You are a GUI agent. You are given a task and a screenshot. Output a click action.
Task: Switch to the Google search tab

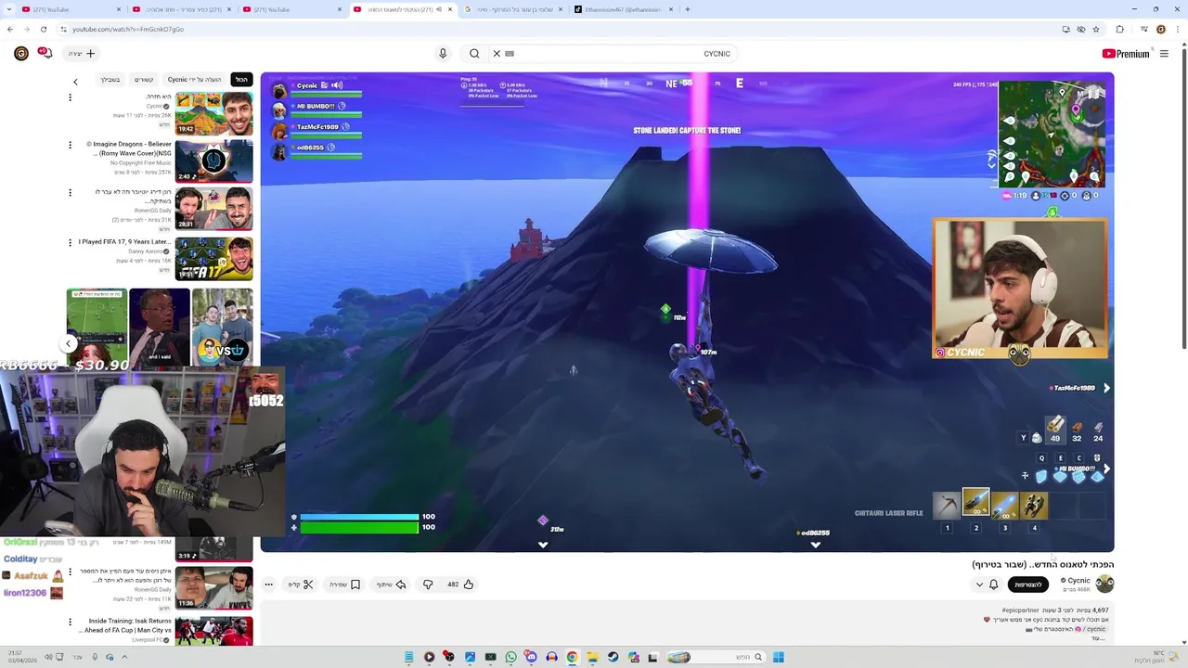(x=513, y=9)
